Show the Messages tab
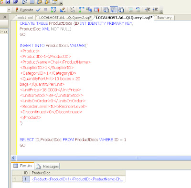This screenshot has width=191, height=188. point(47,167)
